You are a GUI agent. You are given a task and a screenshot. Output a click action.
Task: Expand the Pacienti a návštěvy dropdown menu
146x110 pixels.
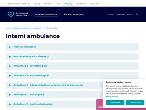[75, 14]
